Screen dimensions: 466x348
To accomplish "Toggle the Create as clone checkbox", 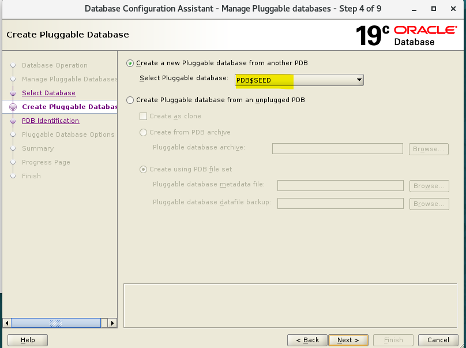I will point(143,117).
